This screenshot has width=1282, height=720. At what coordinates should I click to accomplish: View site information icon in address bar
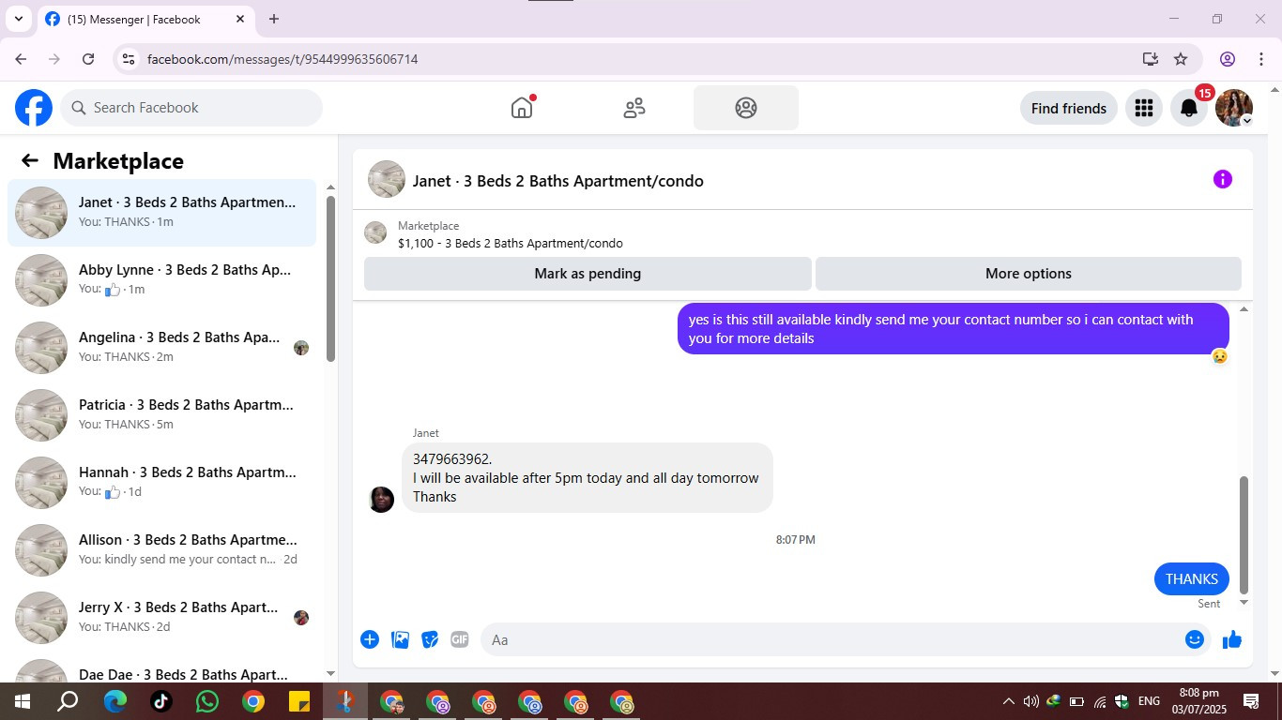point(129,59)
